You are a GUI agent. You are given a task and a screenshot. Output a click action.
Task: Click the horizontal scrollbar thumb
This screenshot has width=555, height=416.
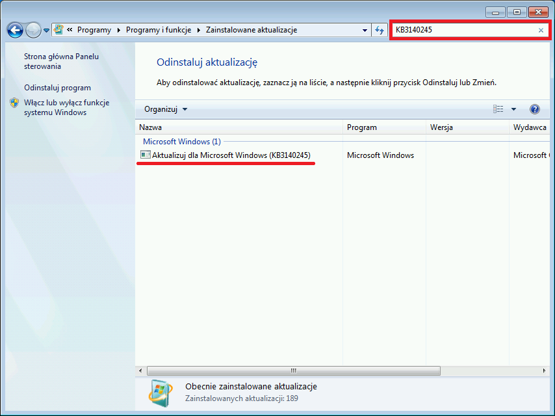[294, 370]
